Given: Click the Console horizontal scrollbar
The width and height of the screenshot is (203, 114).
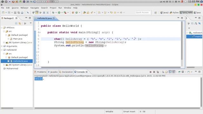Looking at the screenshot, I should 117,108.
